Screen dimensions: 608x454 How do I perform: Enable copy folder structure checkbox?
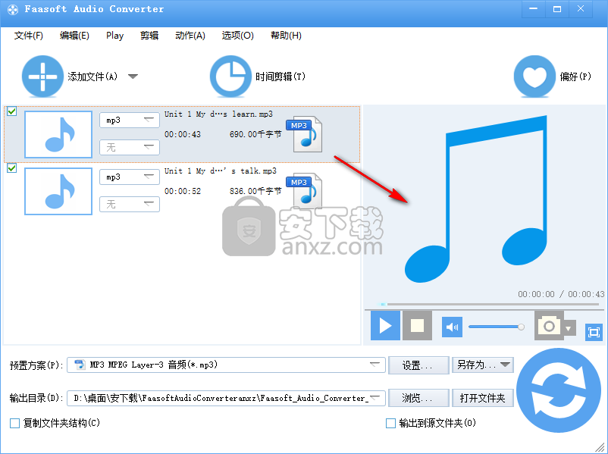click(x=14, y=423)
